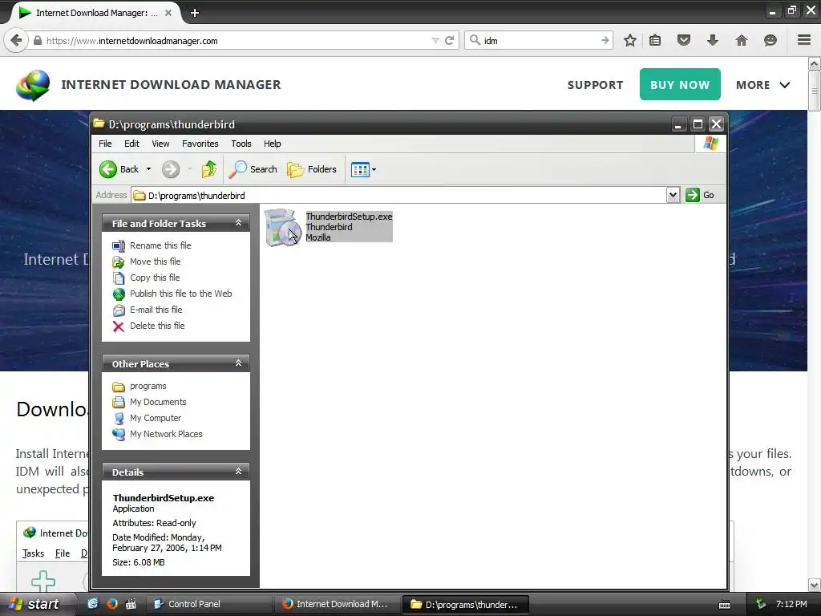
Task: Open My Documents from Other Places
Action: tap(158, 402)
